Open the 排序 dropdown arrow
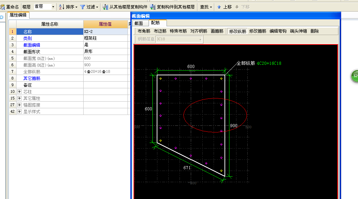The height and width of the screenshot is (199, 358). click(x=76, y=7)
